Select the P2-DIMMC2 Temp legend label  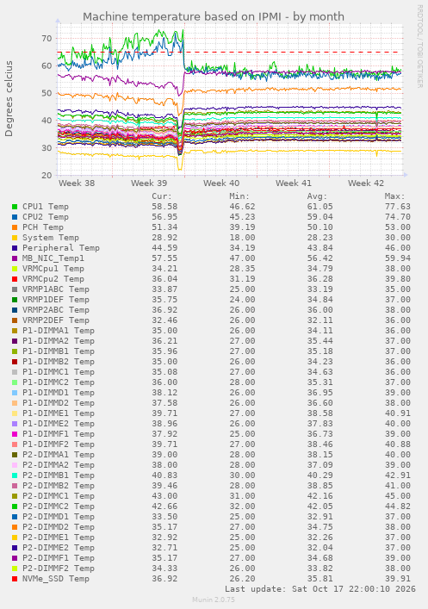[59, 506]
